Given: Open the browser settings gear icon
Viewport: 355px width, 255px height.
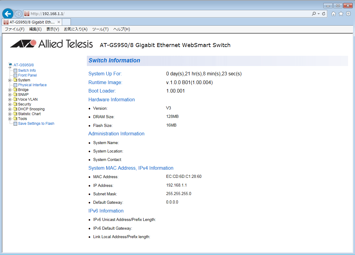Looking at the screenshot, I should pos(348,14).
